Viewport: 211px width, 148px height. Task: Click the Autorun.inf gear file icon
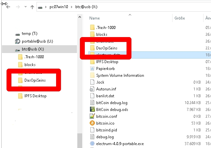pos(92,89)
